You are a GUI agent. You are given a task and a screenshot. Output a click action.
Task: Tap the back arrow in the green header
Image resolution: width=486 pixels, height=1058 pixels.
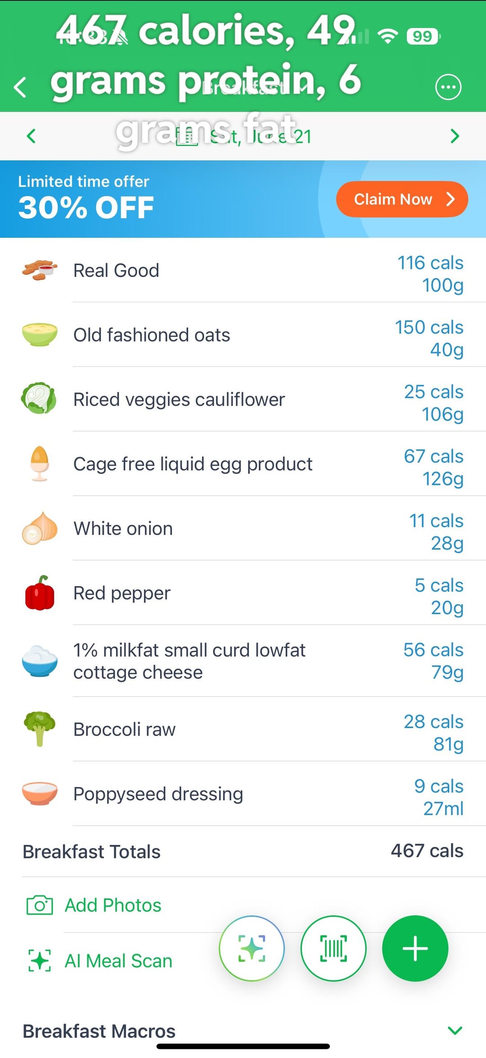click(20, 87)
